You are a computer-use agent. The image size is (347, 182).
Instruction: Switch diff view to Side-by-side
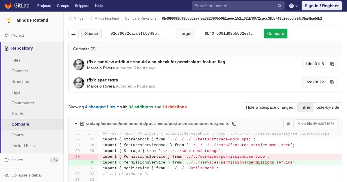point(327,107)
